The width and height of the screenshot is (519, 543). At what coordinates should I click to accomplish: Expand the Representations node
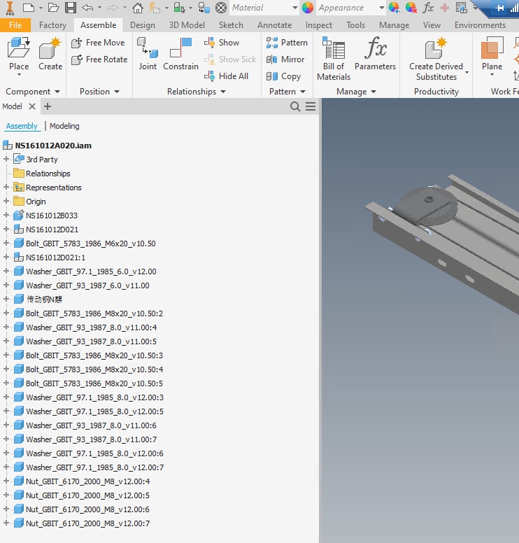(6, 188)
